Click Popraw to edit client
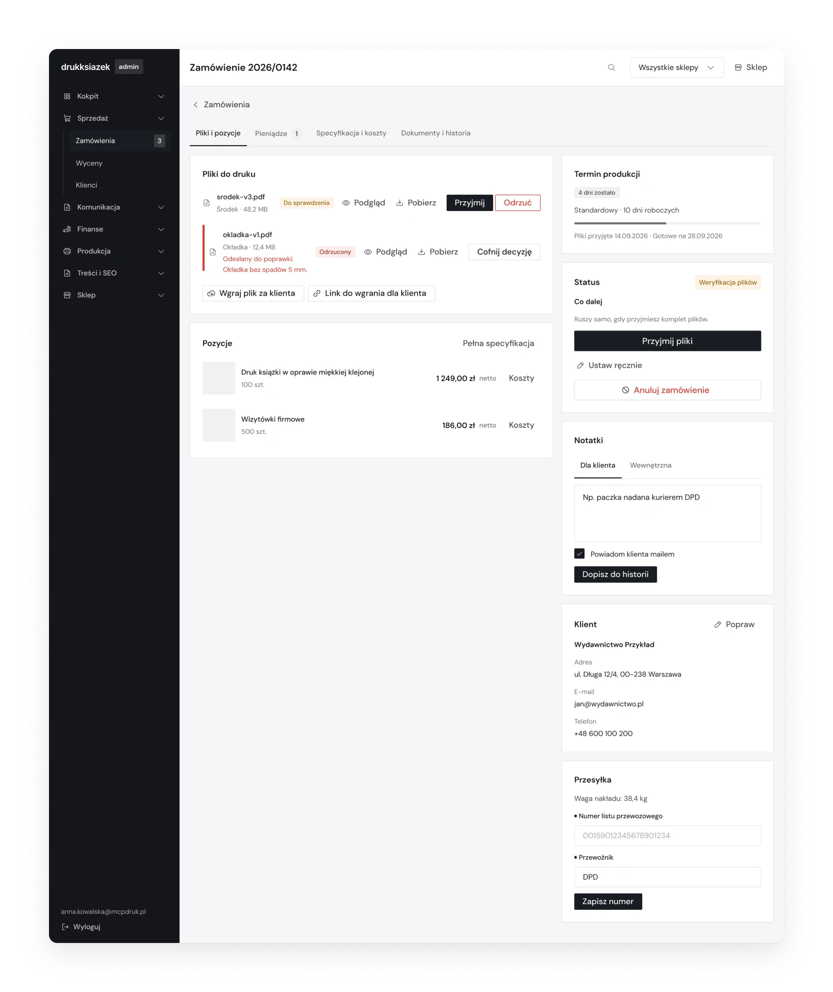The height and width of the screenshot is (992, 833). [x=734, y=624]
